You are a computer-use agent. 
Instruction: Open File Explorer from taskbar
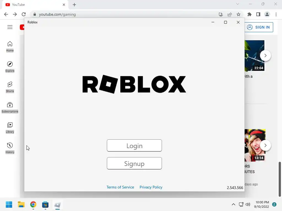pos(21,204)
